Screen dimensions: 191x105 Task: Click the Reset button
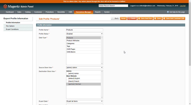tap(123, 19)
